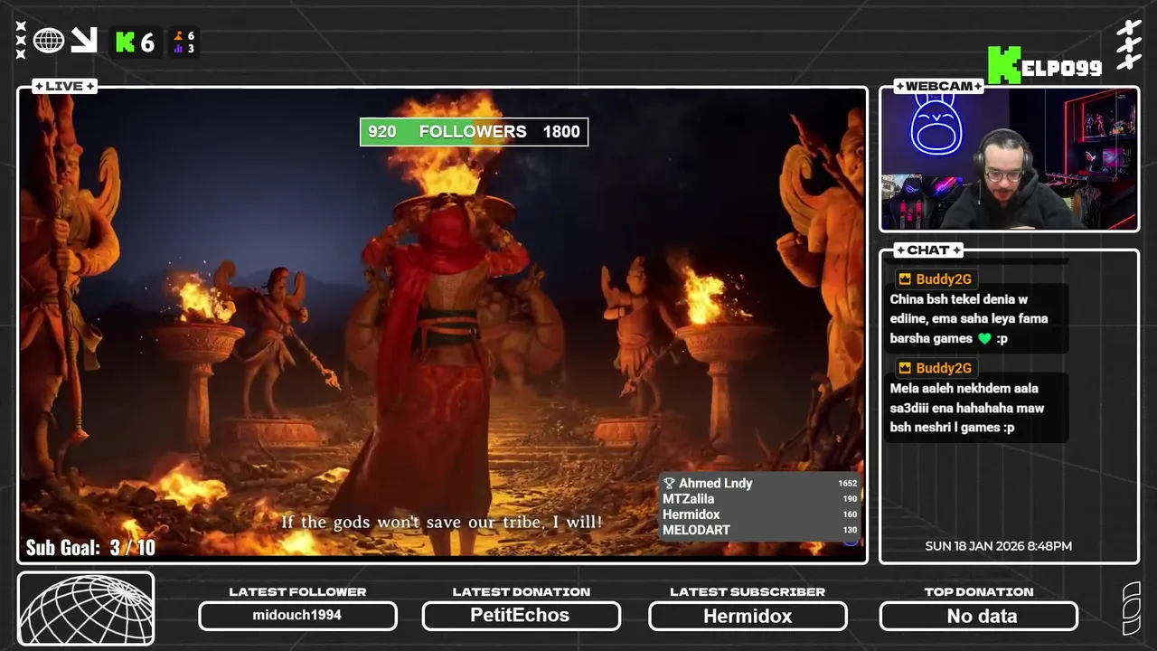The image size is (1157, 651).
Task: Click the second Buddy2G subscriber badge icon
Action: (904, 368)
